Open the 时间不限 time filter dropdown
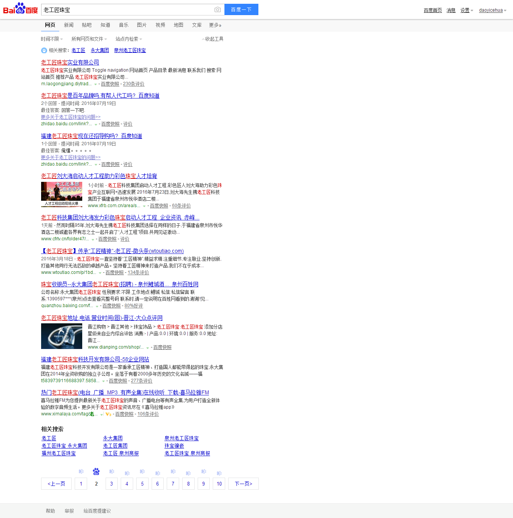This screenshot has height=518, width=513. click(x=52, y=39)
